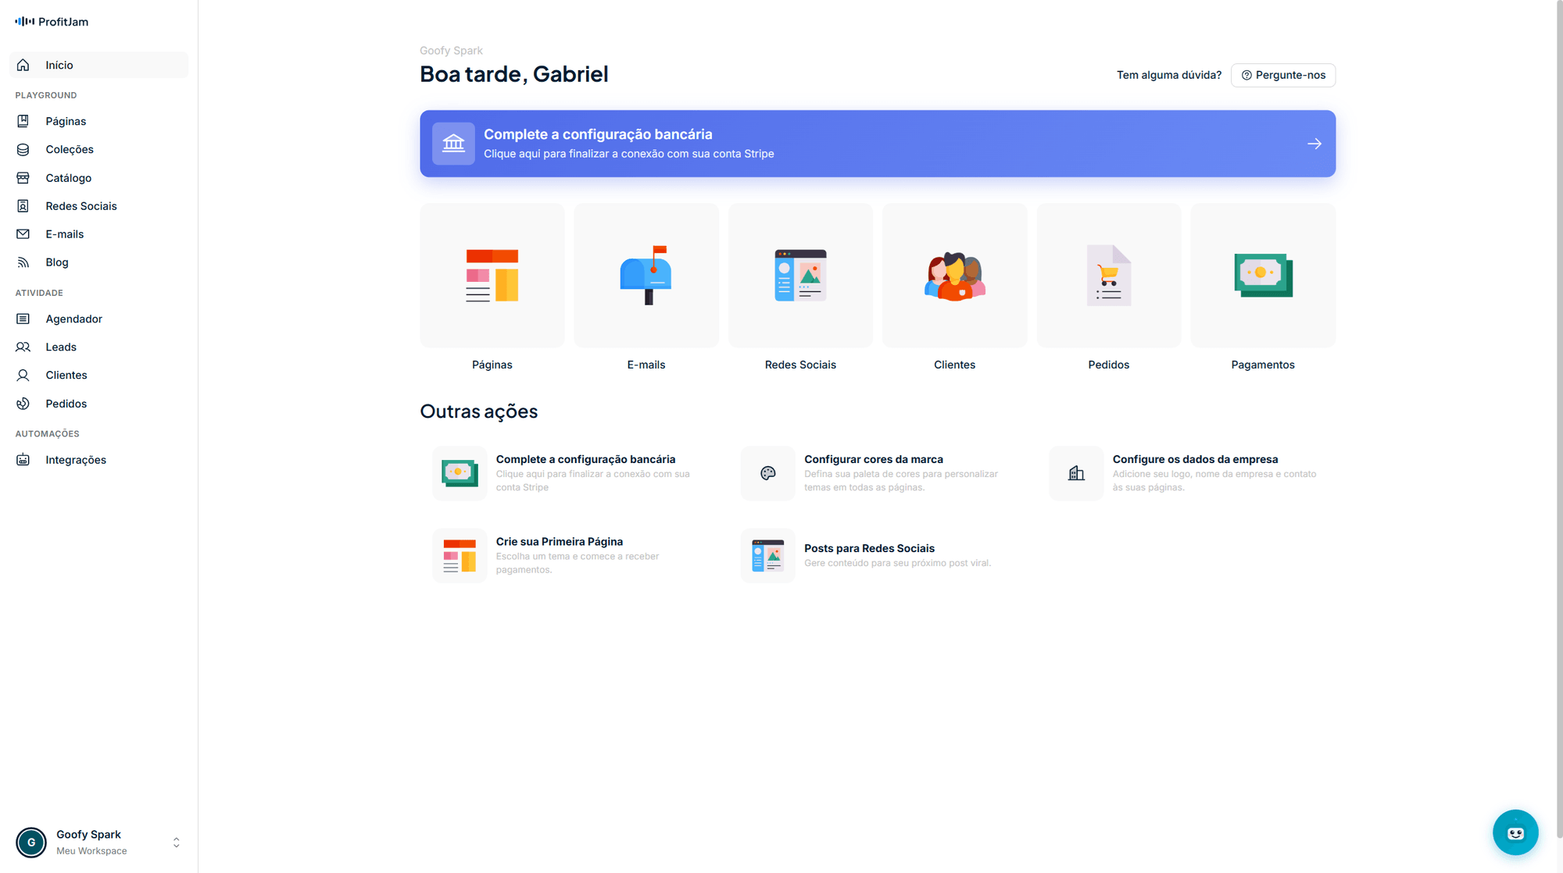Open Posts para Redes Sociais action

point(877,555)
